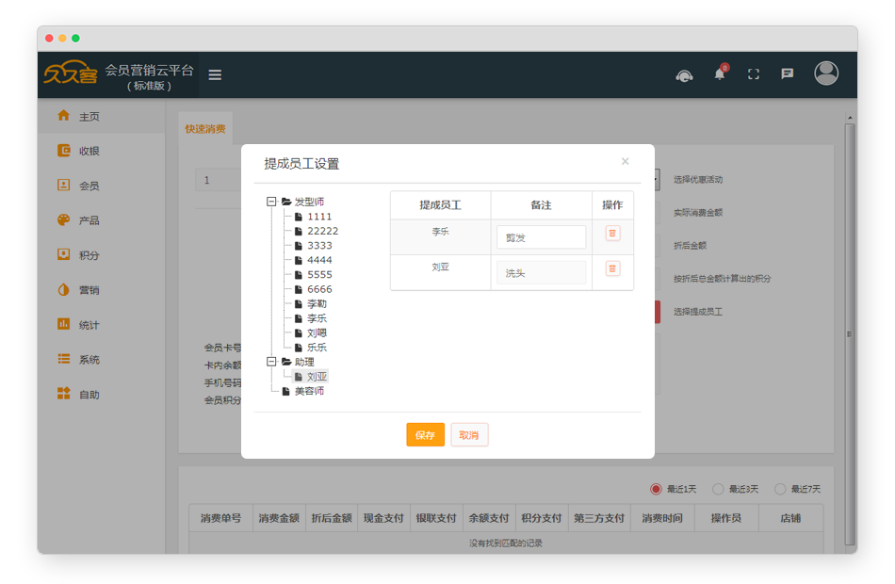The width and height of the screenshot is (895, 584).
Task: Select the 最近7天 radio button
Action: click(780, 489)
